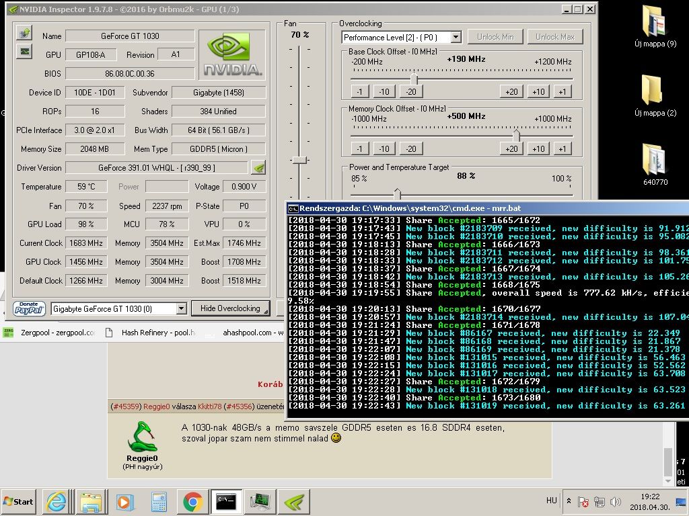
Task: Memory Clock Offset +20 button
Action: tap(511, 148)
